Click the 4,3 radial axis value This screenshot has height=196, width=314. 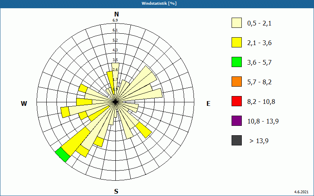(115, 50)
